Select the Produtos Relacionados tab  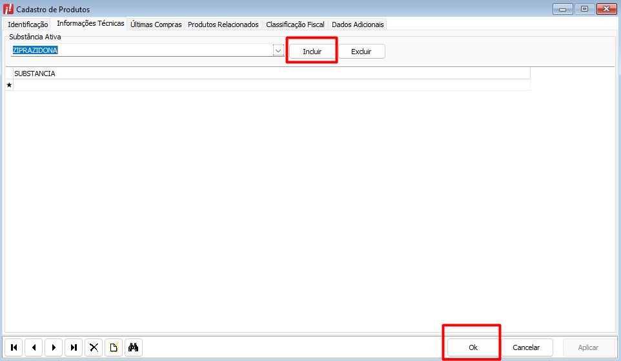pos(223,24)
